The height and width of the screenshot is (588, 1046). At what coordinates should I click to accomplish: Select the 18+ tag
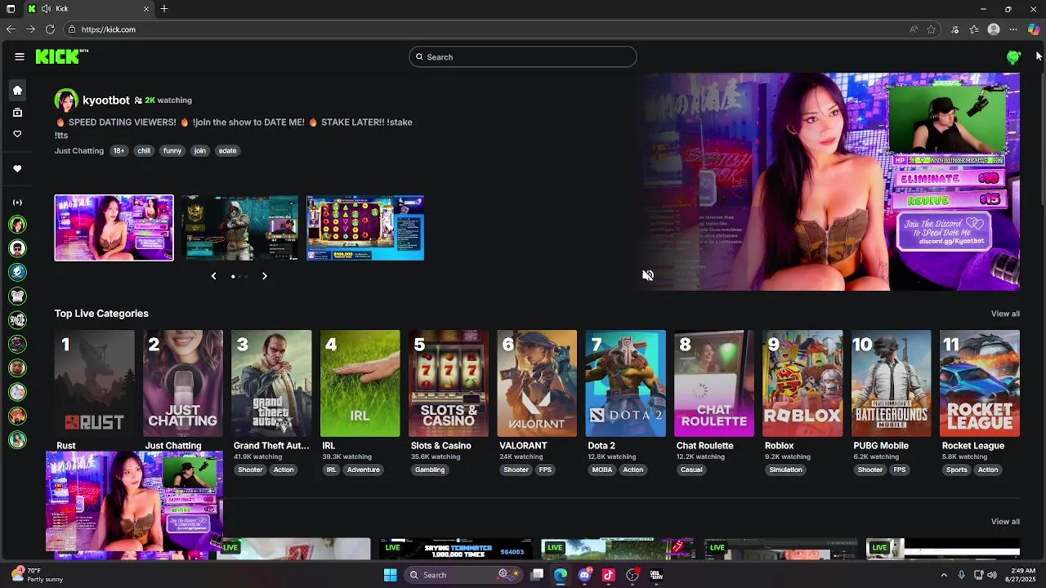pos(119,150)
